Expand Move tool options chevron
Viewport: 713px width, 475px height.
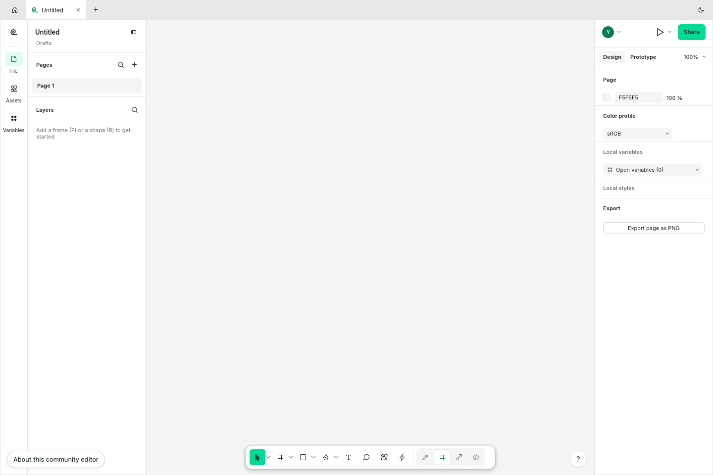(x=268, y=457)
